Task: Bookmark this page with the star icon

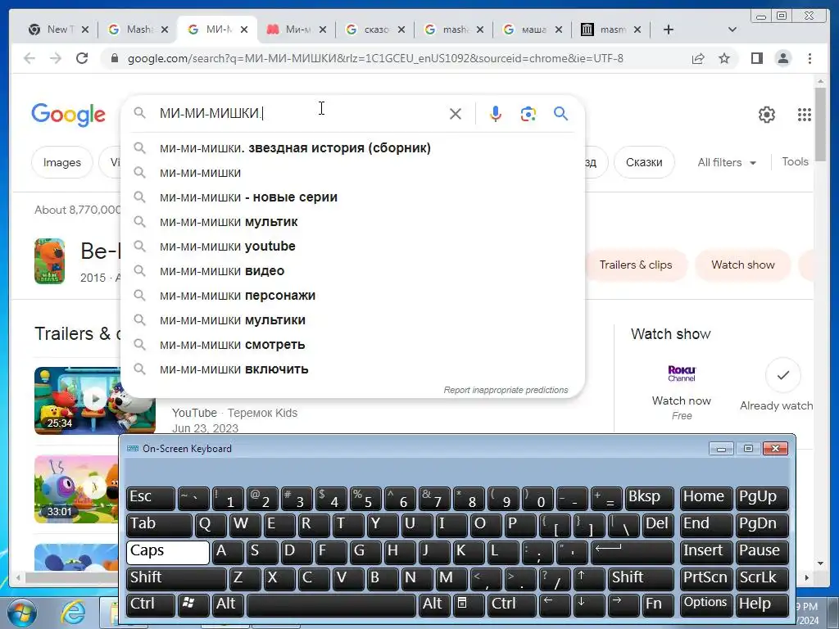Action: pyautogui.click(x=724, y=58)
